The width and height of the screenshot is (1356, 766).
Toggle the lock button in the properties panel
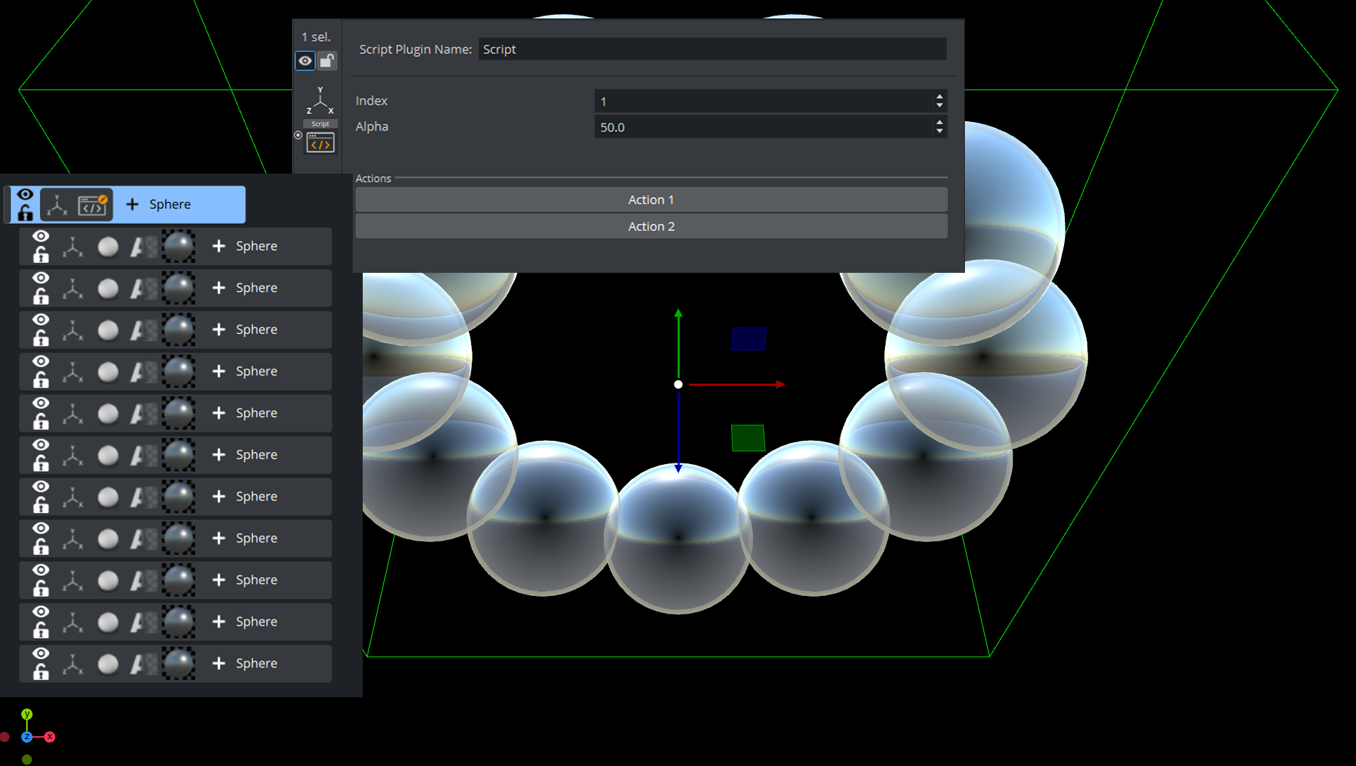click(327, 61)
